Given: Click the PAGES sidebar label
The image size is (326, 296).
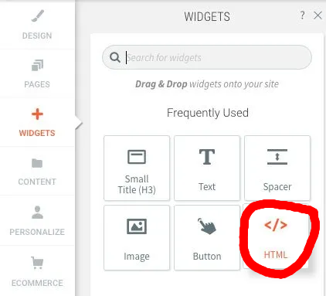Looking at the screenshot, I should [x=37, y=84].
